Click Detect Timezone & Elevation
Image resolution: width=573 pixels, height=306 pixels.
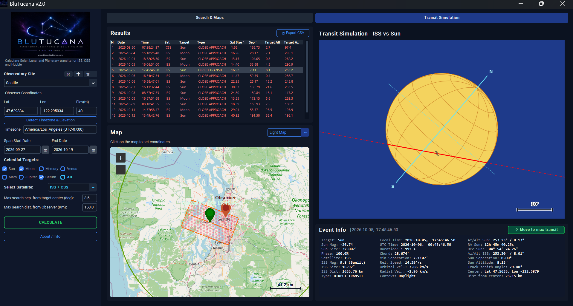coord(51,120)
